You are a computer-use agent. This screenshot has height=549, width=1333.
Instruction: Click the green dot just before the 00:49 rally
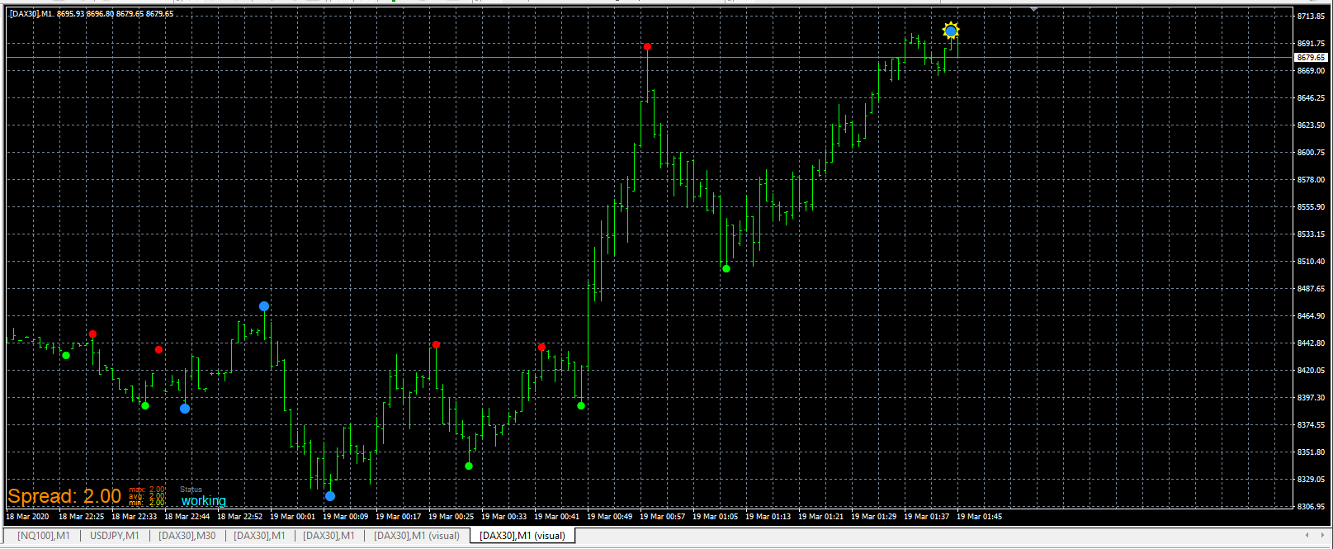pyautogui.click(x=581, y=405)
